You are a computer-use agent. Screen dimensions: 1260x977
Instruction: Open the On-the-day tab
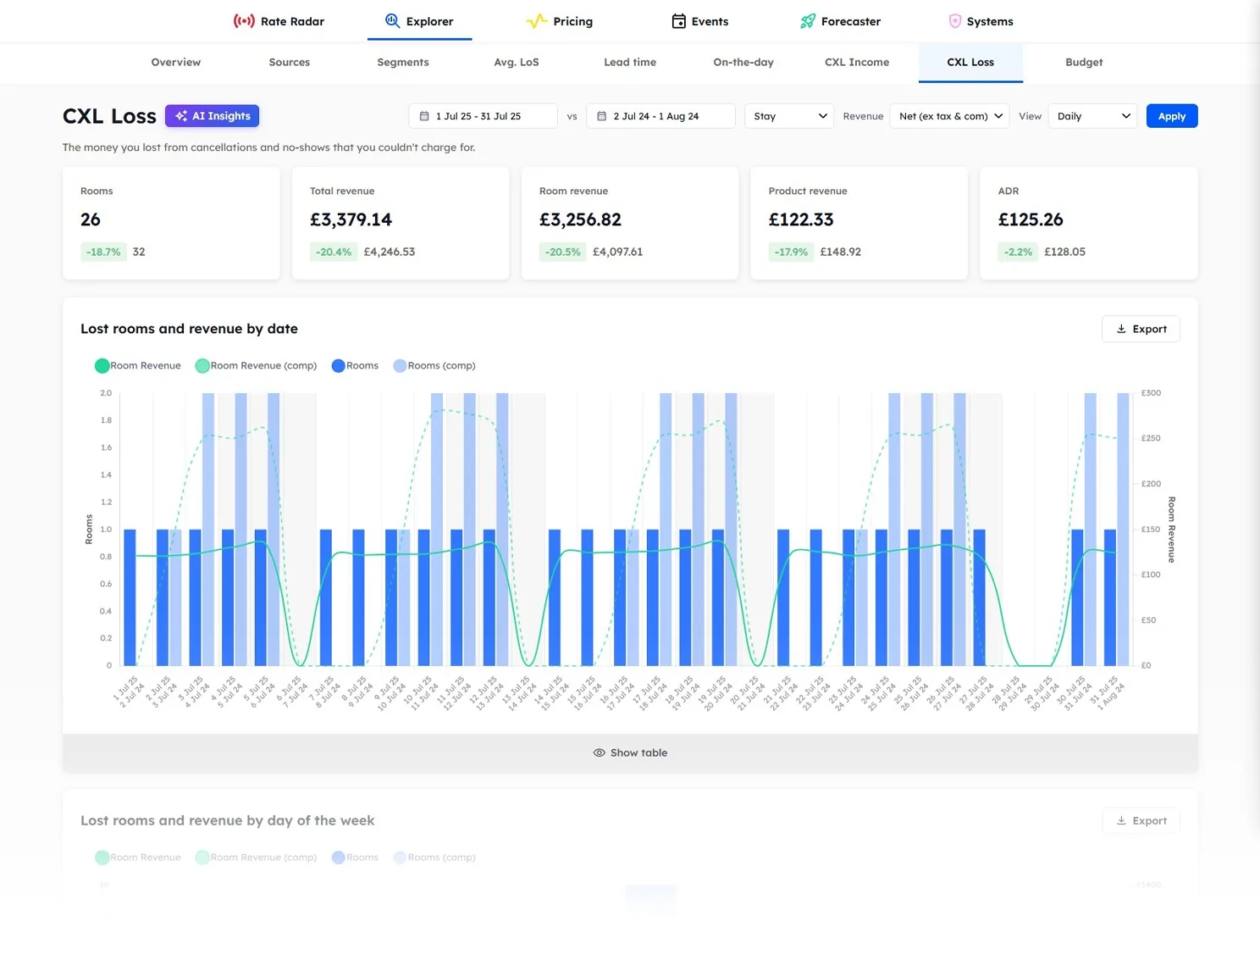click(x=743, y=62)
